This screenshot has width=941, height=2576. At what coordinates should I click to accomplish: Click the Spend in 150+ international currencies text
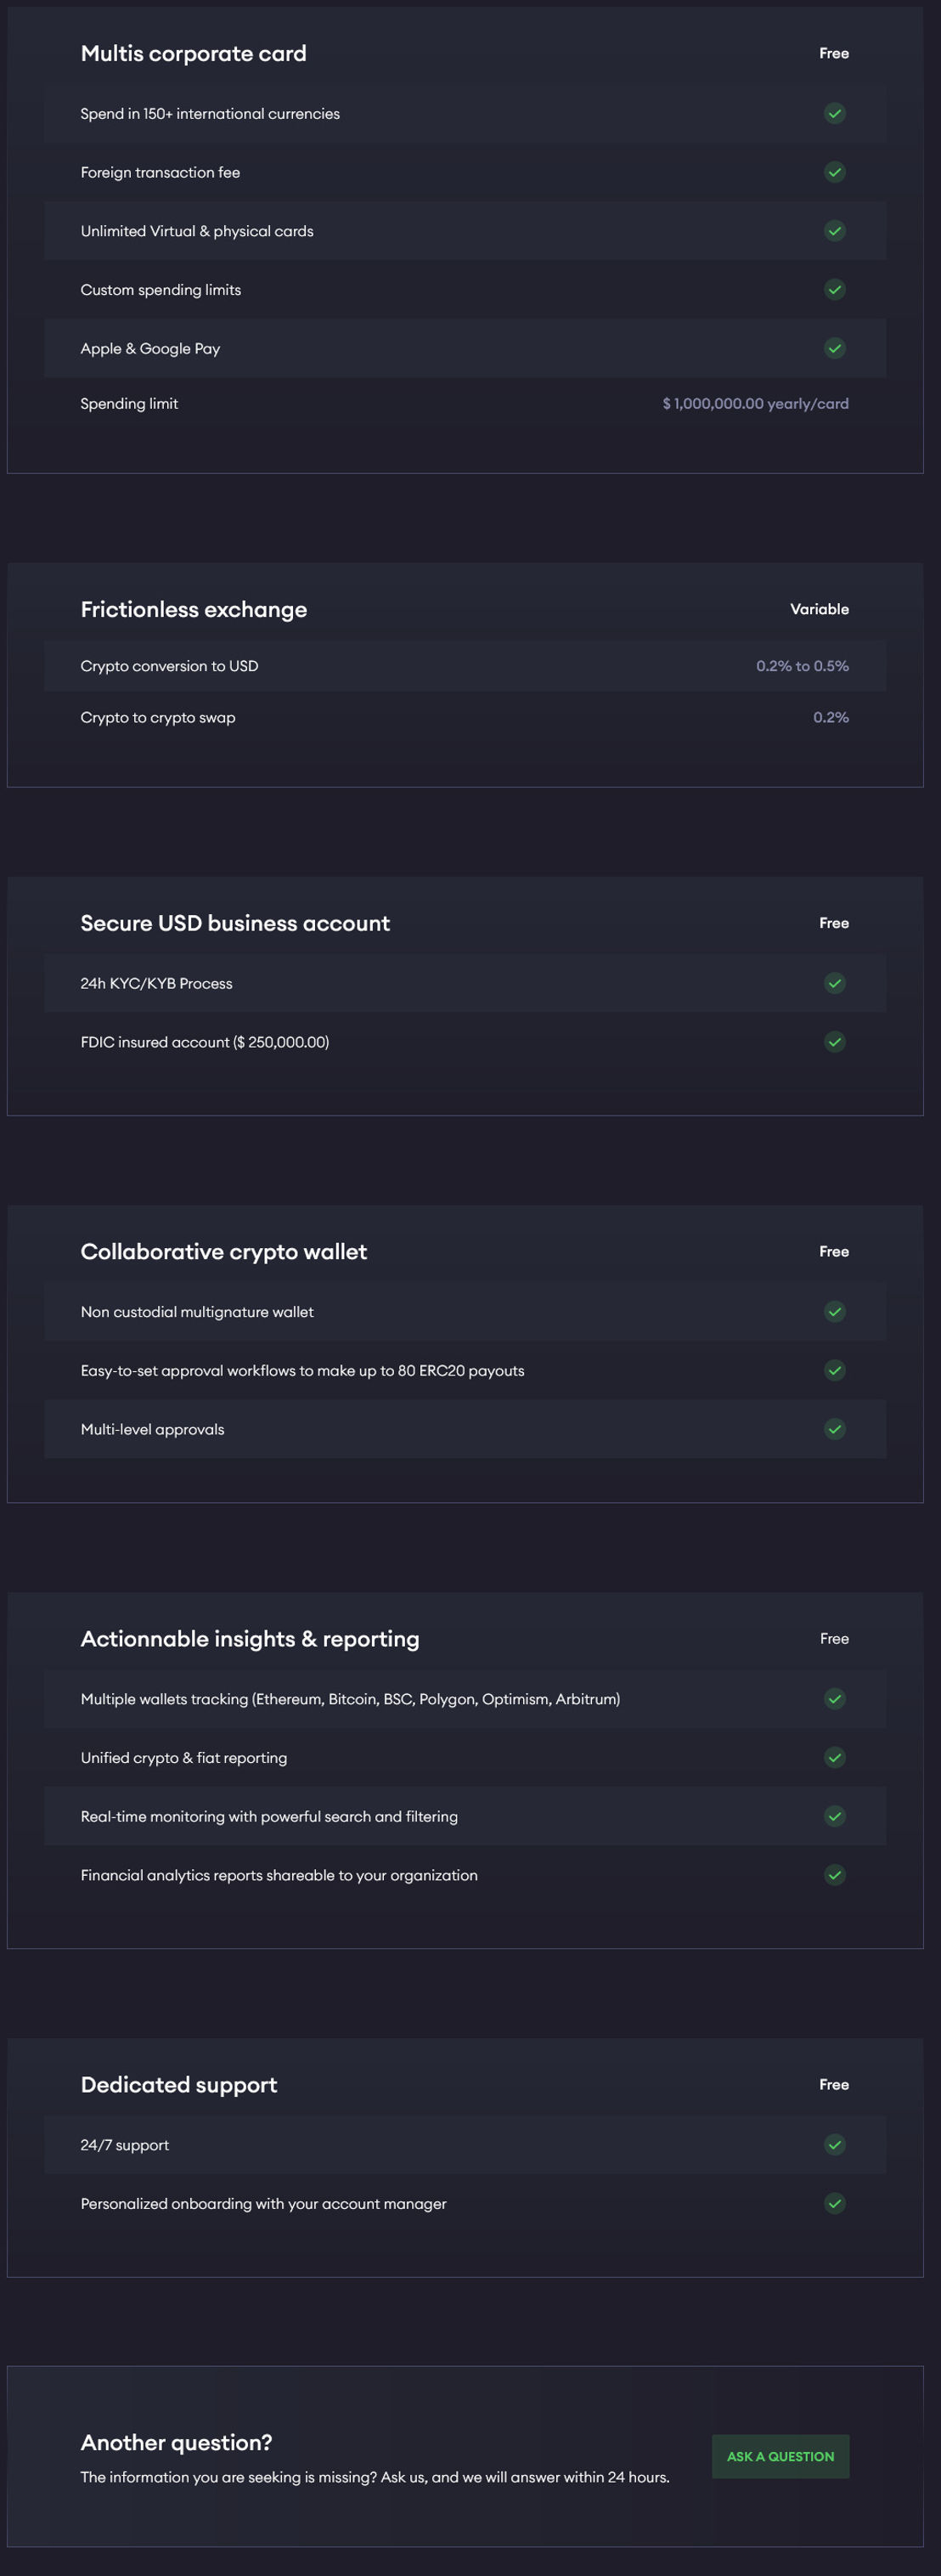pyautogui.click(x=210, y=114)
